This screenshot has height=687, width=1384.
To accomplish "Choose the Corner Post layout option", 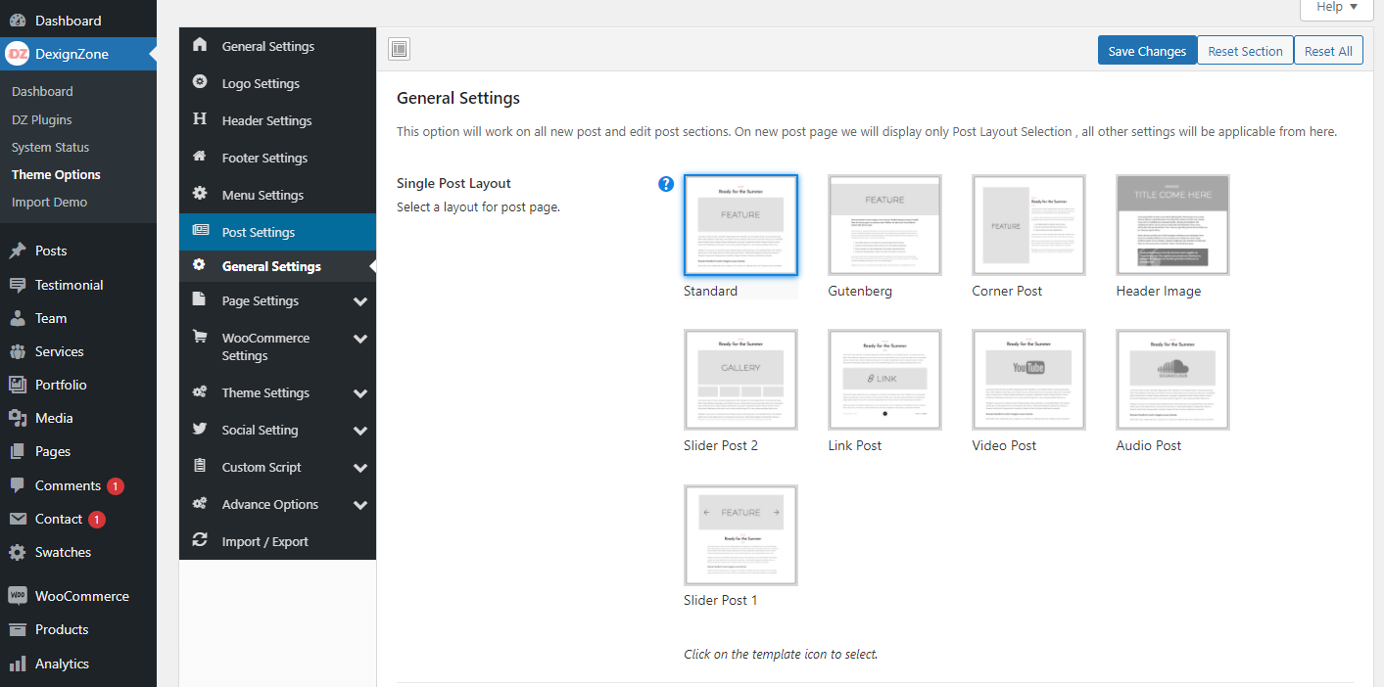I will 1028,226.
